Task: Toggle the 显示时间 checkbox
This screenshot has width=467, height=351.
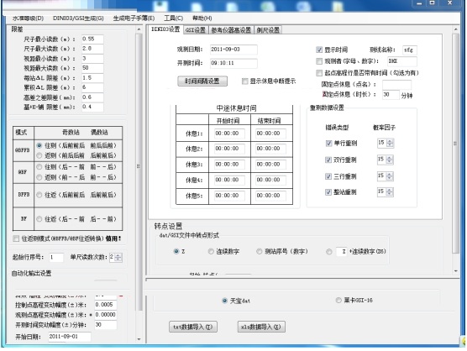Action: (319, 50)
